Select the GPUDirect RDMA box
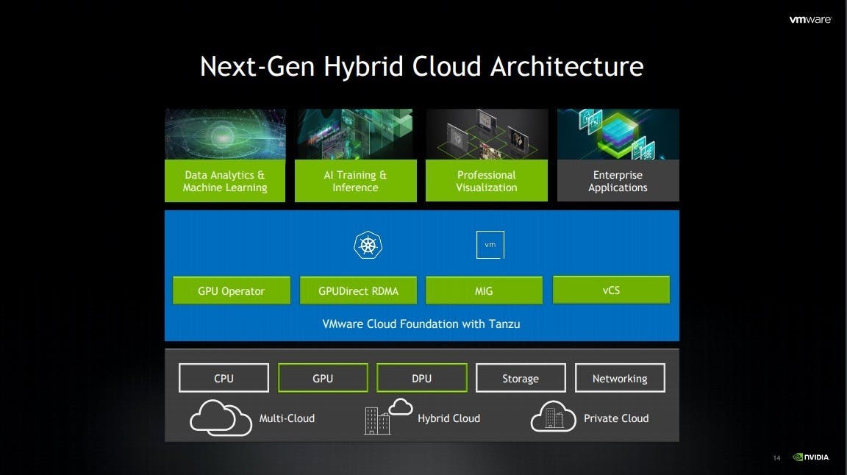 pos(358,290)
